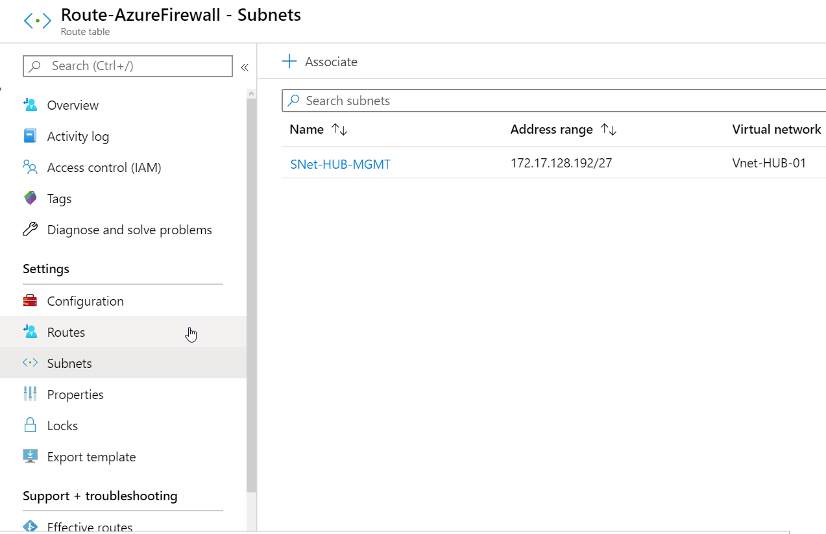Sort by Address range column arrows

[x=609, y=130]
